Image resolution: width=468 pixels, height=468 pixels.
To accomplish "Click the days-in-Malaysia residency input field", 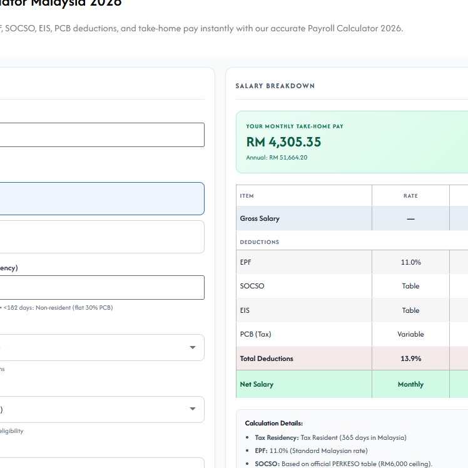I will click(x=102, y=287).
